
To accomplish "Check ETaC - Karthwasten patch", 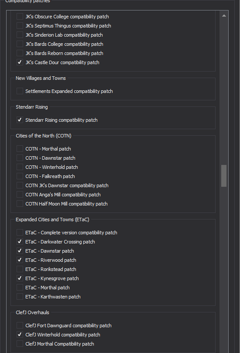I will tap(20, 297).
